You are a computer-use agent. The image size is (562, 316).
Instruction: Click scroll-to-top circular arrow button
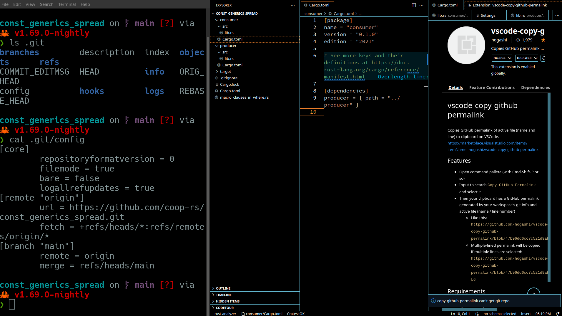click(x=533, y=291)
